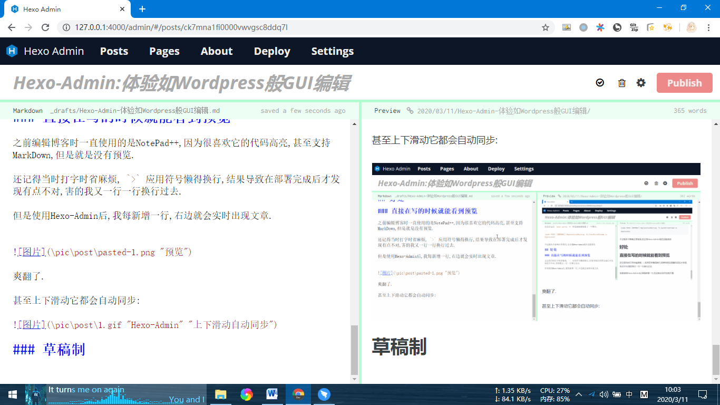The width and height of the screenshot is (720, 405).
Task: Click the GitZip extension icon
Action: tap(634, 27)
